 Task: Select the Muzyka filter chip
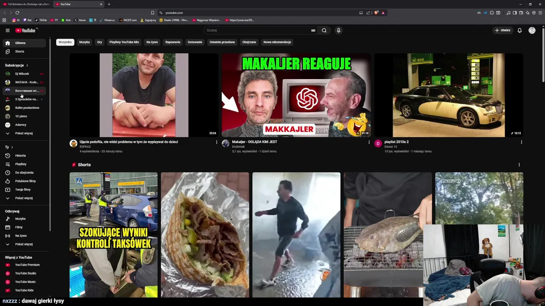[x=84, y=42]
